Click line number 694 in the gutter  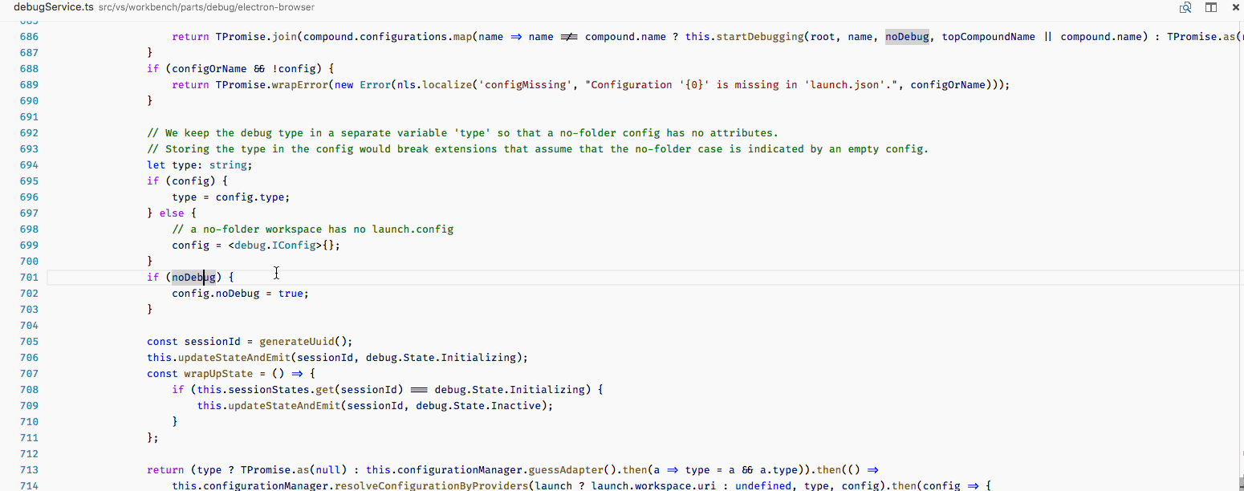coord(29,165)
